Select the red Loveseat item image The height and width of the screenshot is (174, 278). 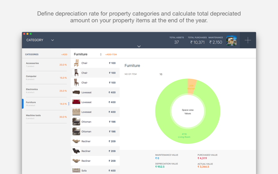point(76,102)
